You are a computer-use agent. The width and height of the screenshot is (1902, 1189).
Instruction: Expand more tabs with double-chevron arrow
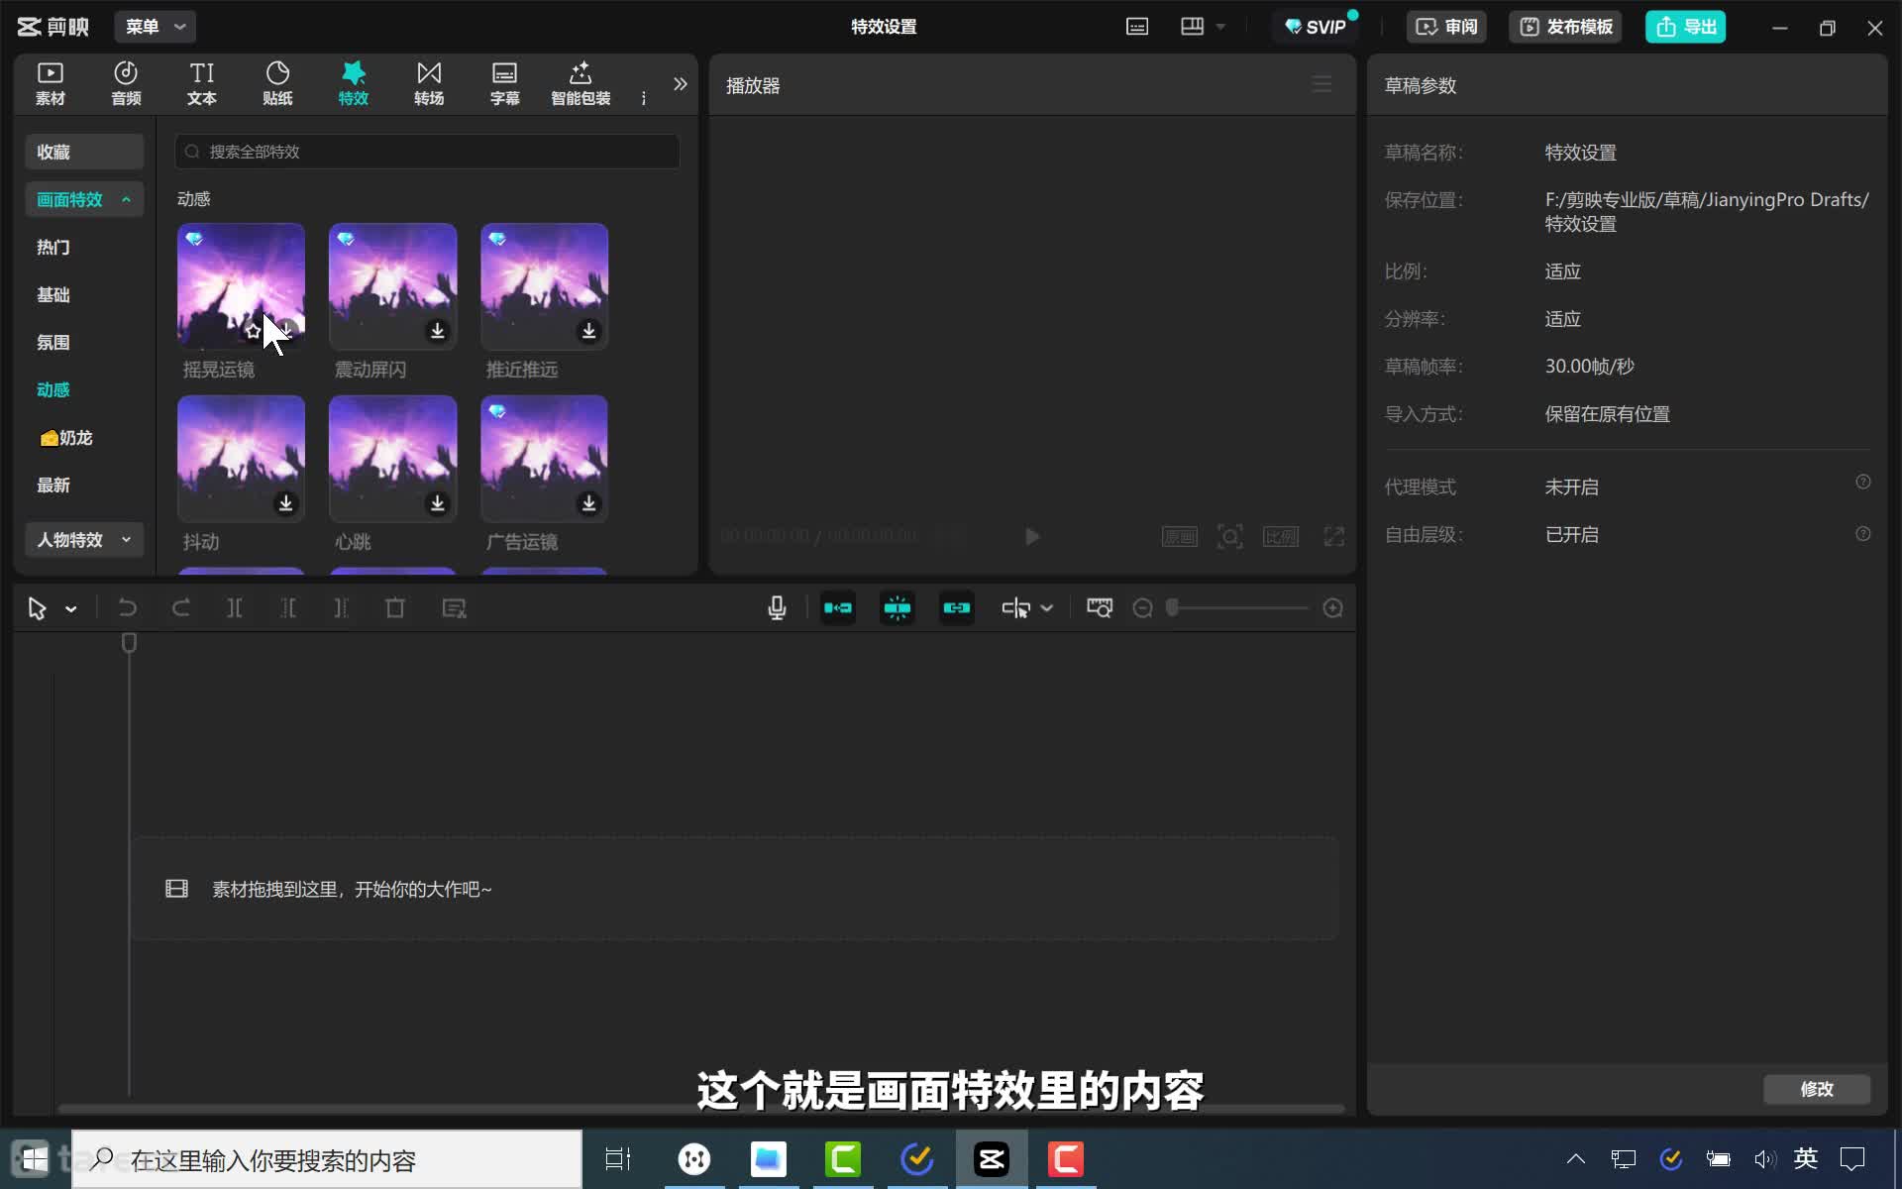680,84
